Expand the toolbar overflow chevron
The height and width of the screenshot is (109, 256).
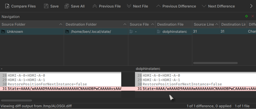251,6
